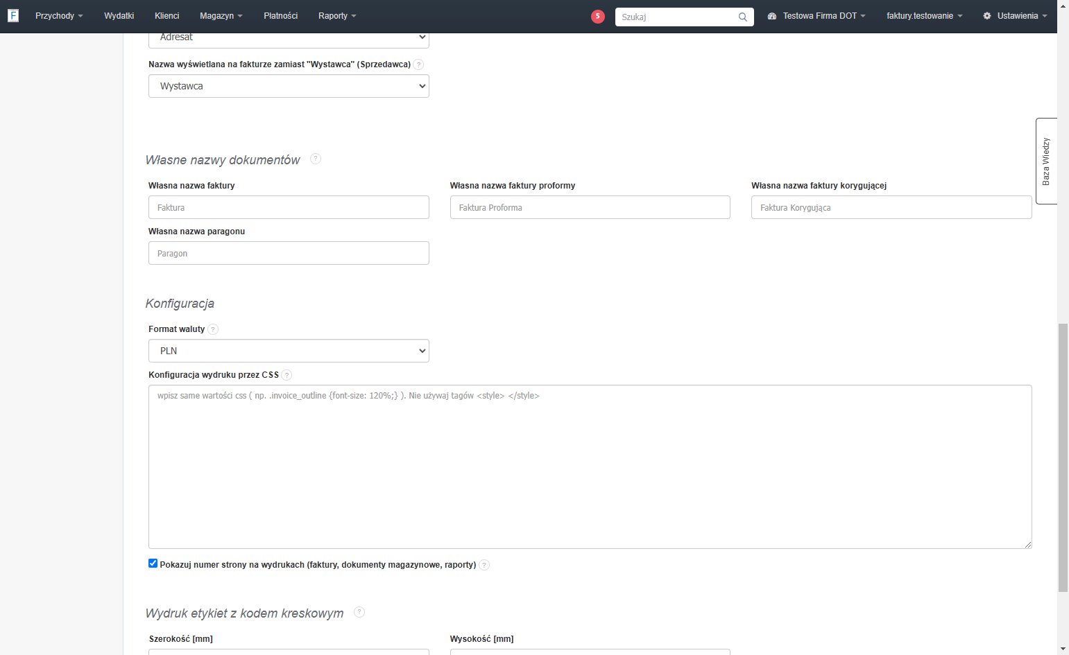Open help icon for Własne nazwy dokumentów

[316, 159]
